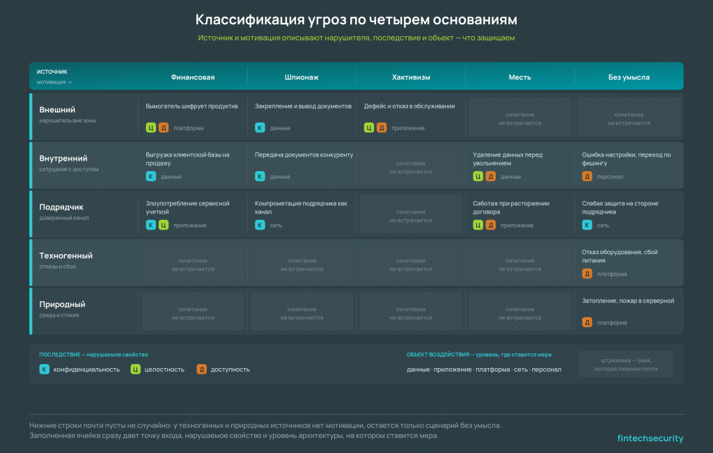Click the text 'Отказ оборудования, сбой питания'
Viewport: 713px width, 453px height.
pyautogui.click(x=620, y=256)
